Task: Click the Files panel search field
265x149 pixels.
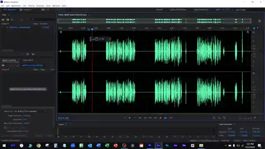Action: pyautogui.click(x=43, y=19)
